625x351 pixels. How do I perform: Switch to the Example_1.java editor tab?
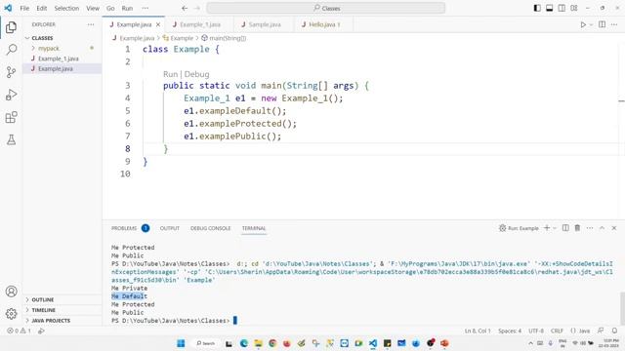[199, 24]
